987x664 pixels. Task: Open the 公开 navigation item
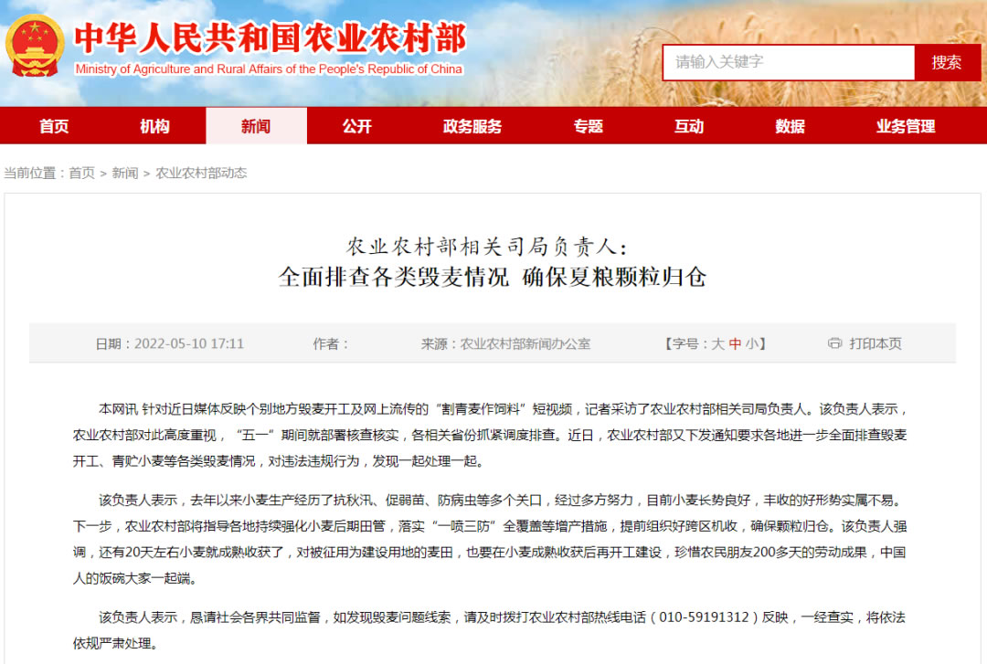(x=357, y=126)
